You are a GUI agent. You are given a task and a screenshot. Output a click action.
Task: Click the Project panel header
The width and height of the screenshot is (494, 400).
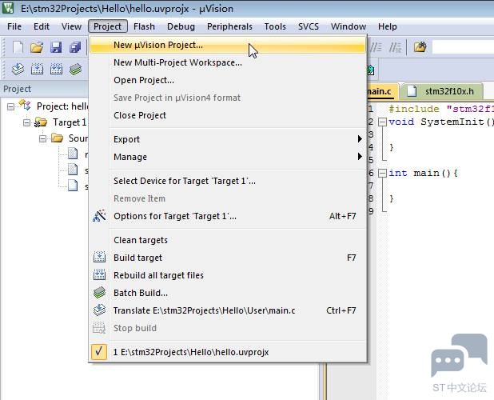[44, 89]
